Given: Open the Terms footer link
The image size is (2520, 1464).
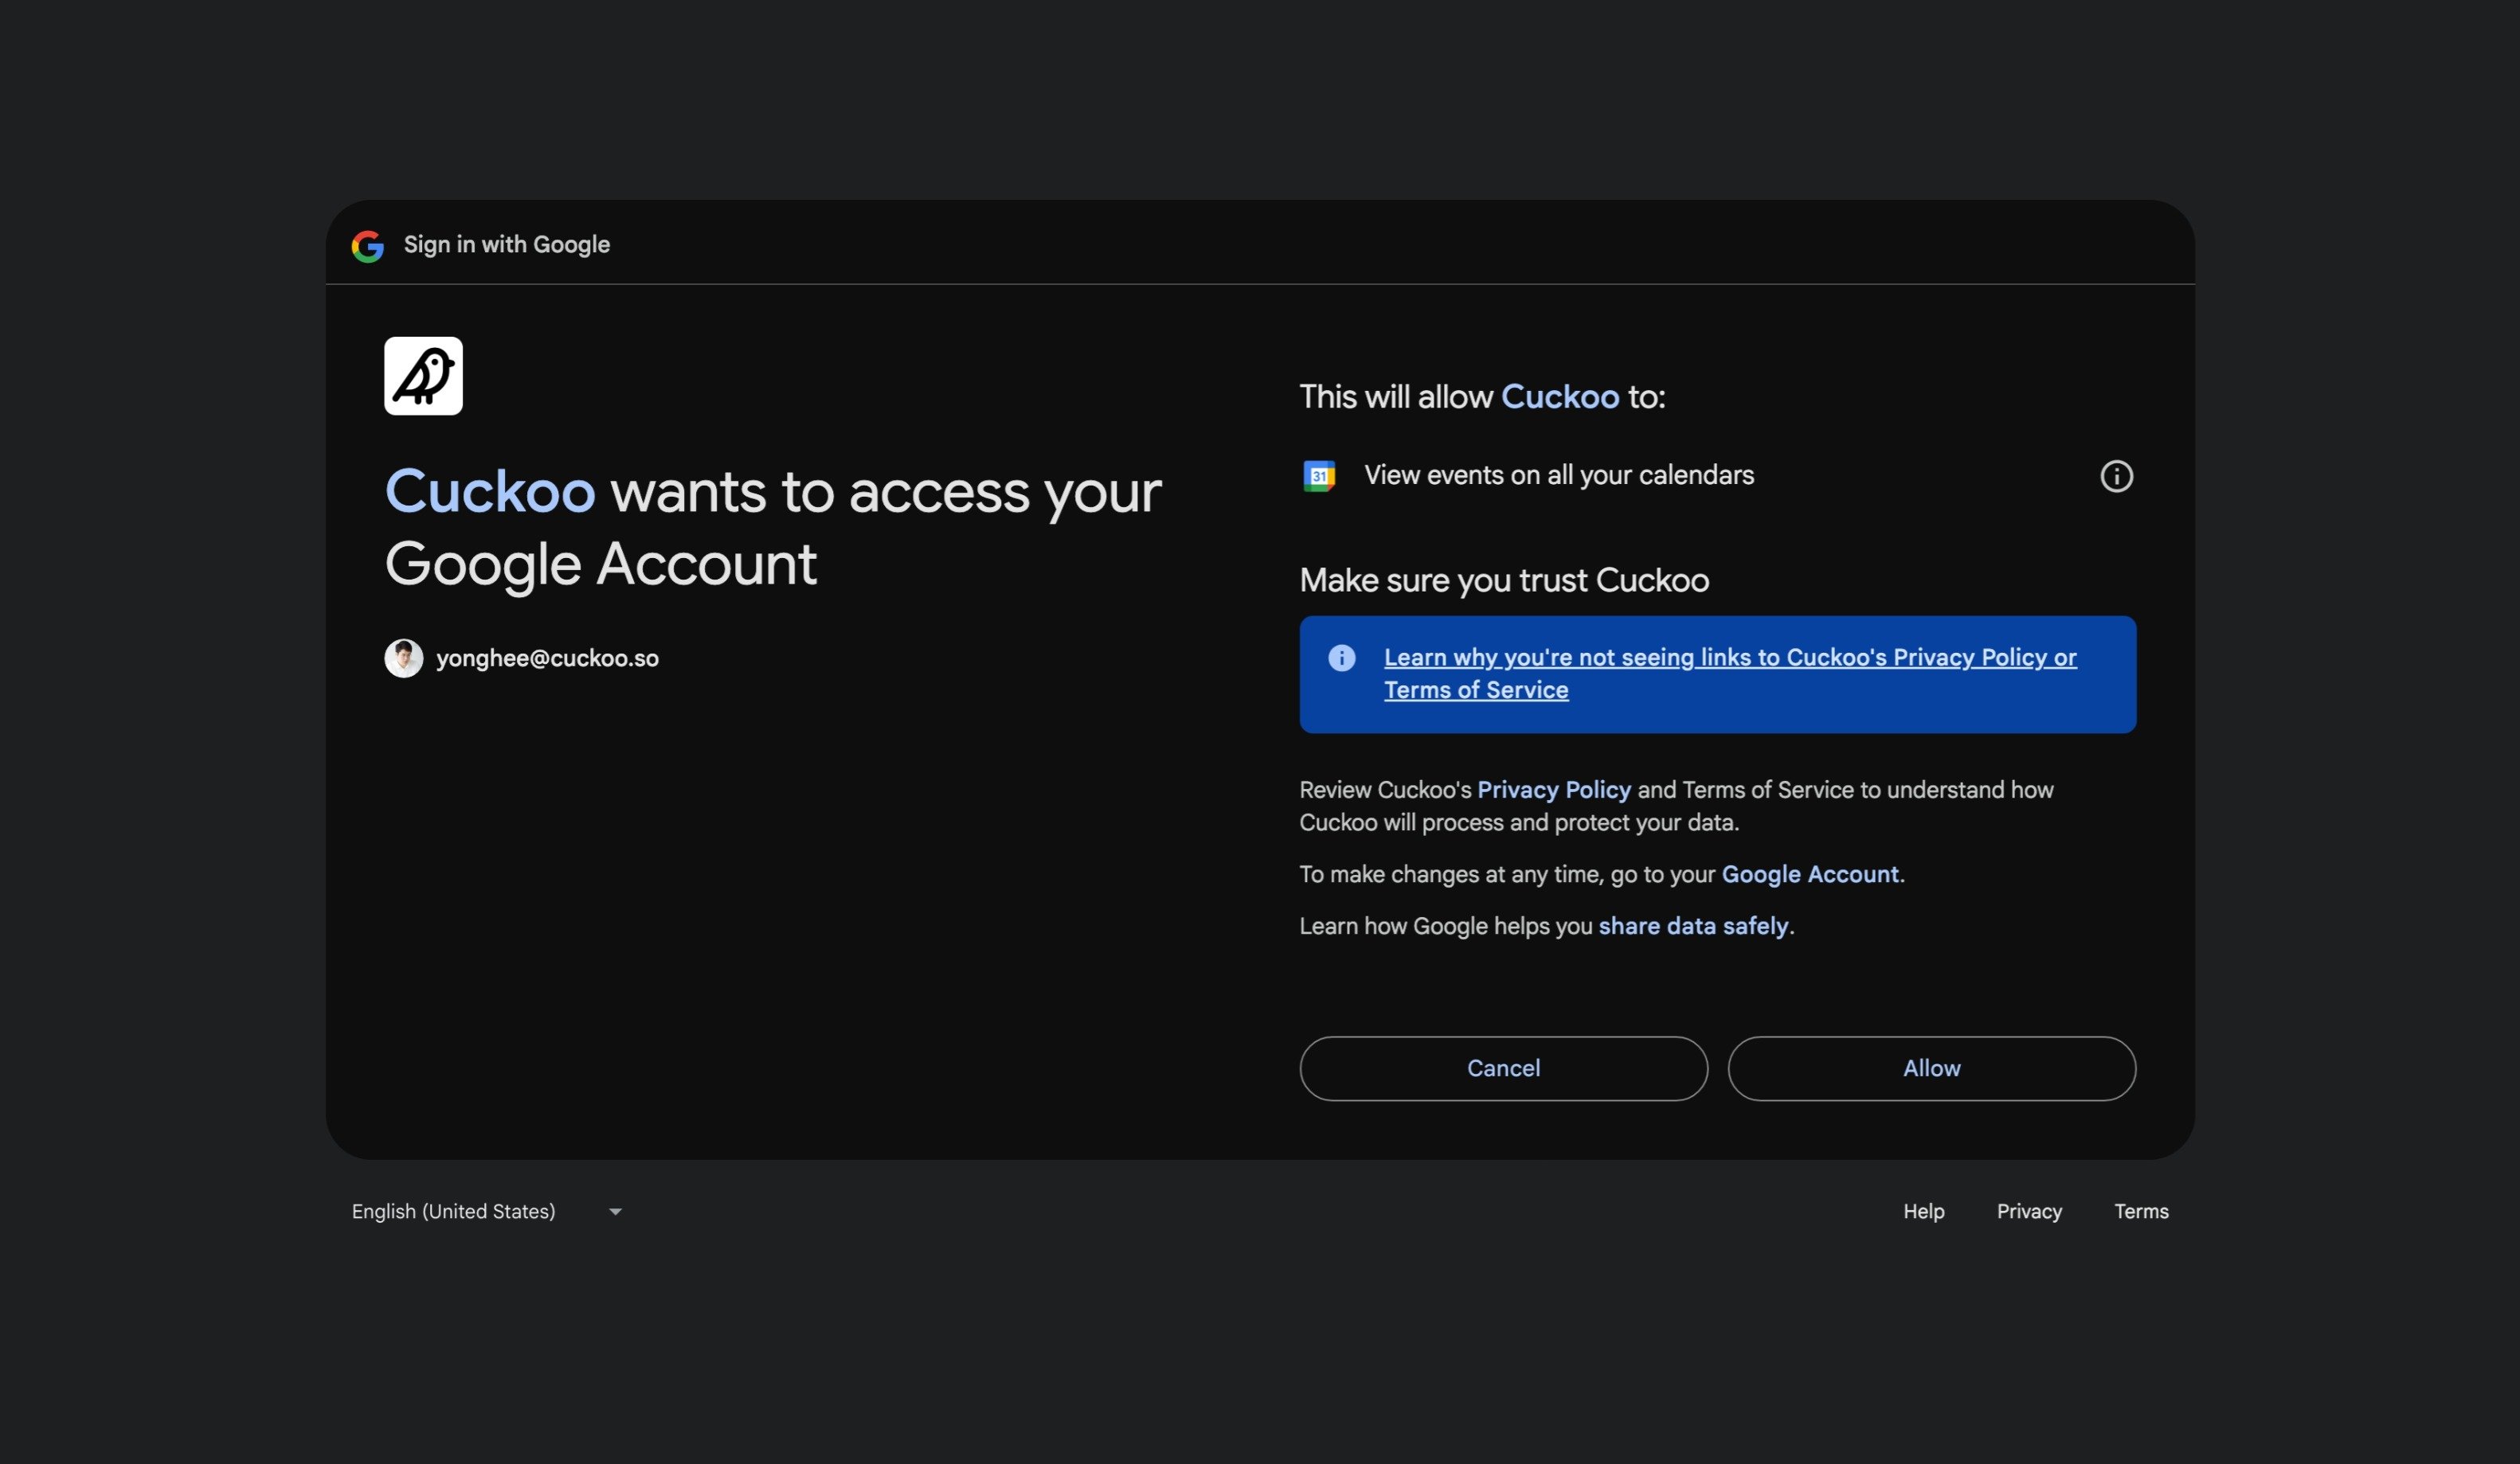Looking at the screenshot, I should coord(2141,1211).
